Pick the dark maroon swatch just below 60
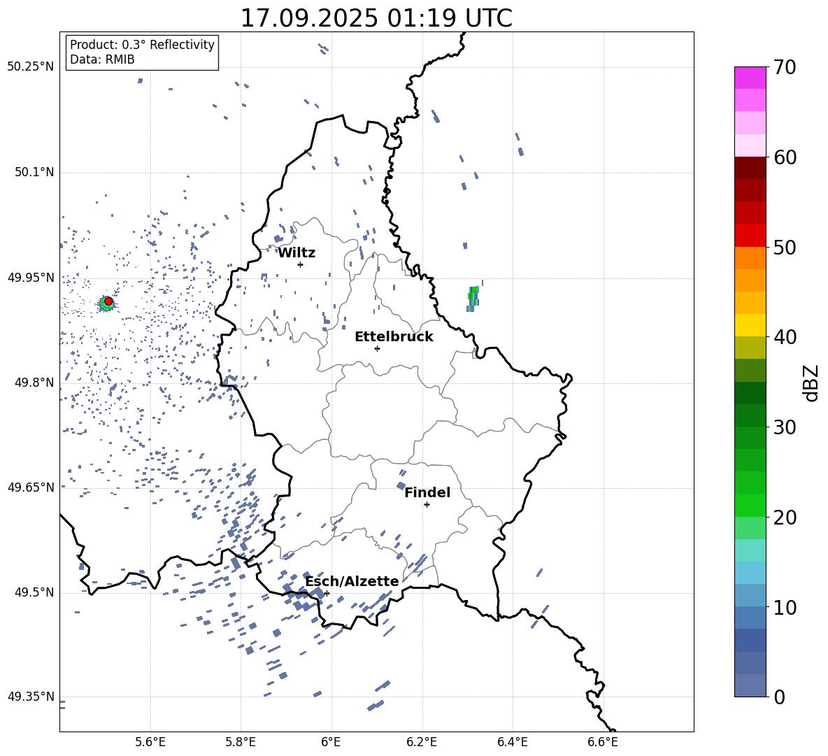The height and width of the screenshot is (756, 828). (x=750, y=168)
